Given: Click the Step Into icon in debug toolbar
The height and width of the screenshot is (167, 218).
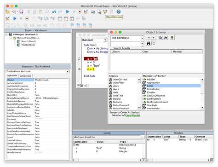Looking at the screenshot, I should 40,19.
